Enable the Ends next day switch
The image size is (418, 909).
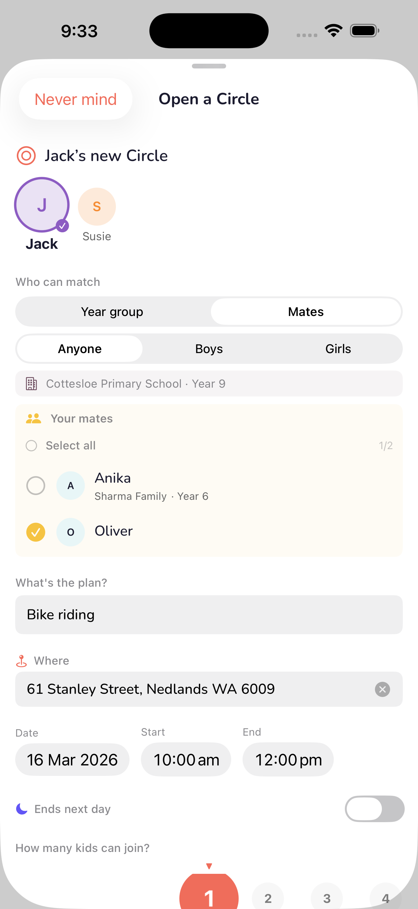374,809
